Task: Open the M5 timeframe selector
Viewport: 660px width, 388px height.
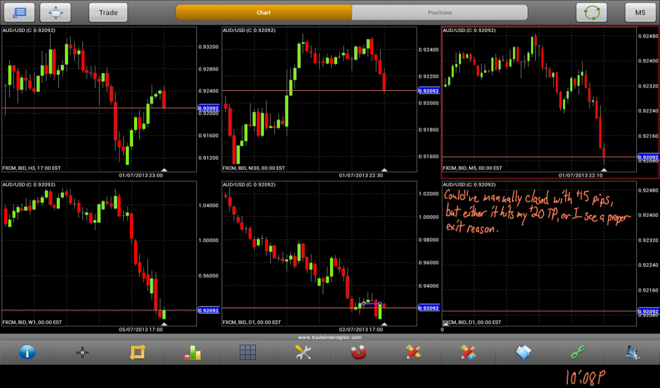Action: [640, 12]
